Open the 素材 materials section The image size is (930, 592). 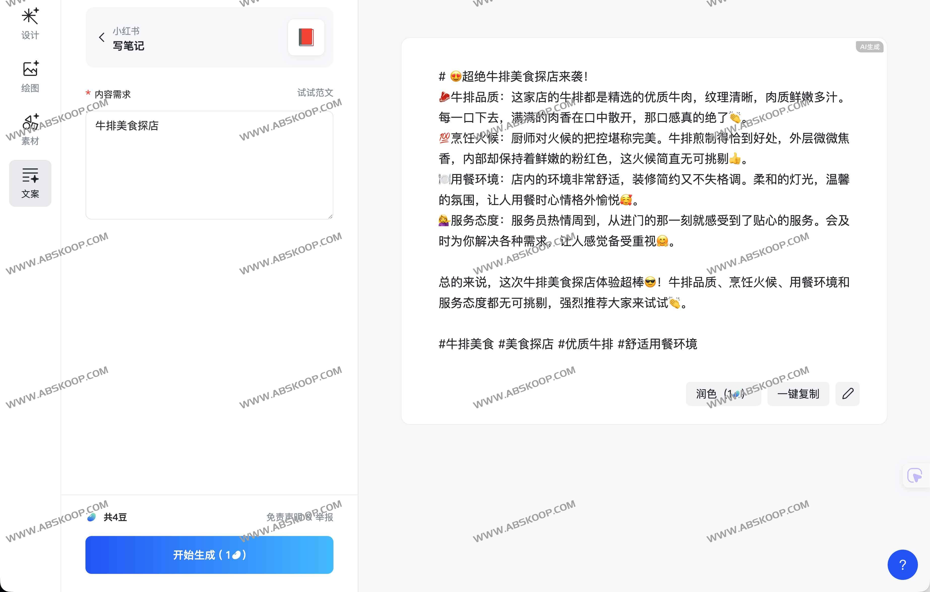pyautogui.click(x=30, y=129)
